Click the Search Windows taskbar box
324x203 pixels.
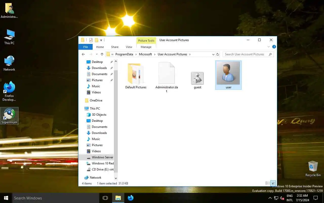(x=55, y=198)
